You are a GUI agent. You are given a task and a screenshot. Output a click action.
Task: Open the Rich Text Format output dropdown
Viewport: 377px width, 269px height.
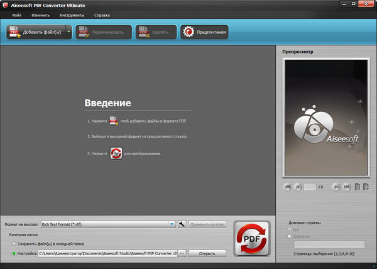coord(172,224)
